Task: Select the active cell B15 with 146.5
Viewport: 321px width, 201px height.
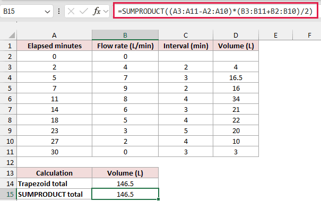Action: pos(125,194)
